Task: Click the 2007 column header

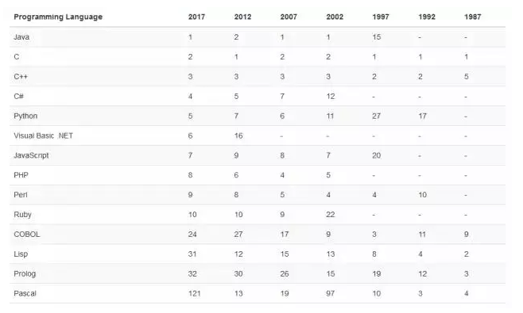Action: coord(289,17)
